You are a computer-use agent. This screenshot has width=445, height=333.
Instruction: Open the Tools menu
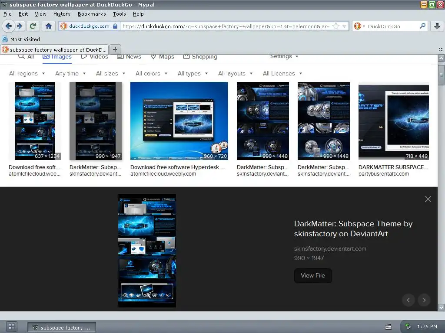coord(119,14)
